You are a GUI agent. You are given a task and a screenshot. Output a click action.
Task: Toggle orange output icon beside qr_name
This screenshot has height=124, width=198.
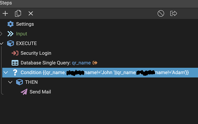click(95, 63)
